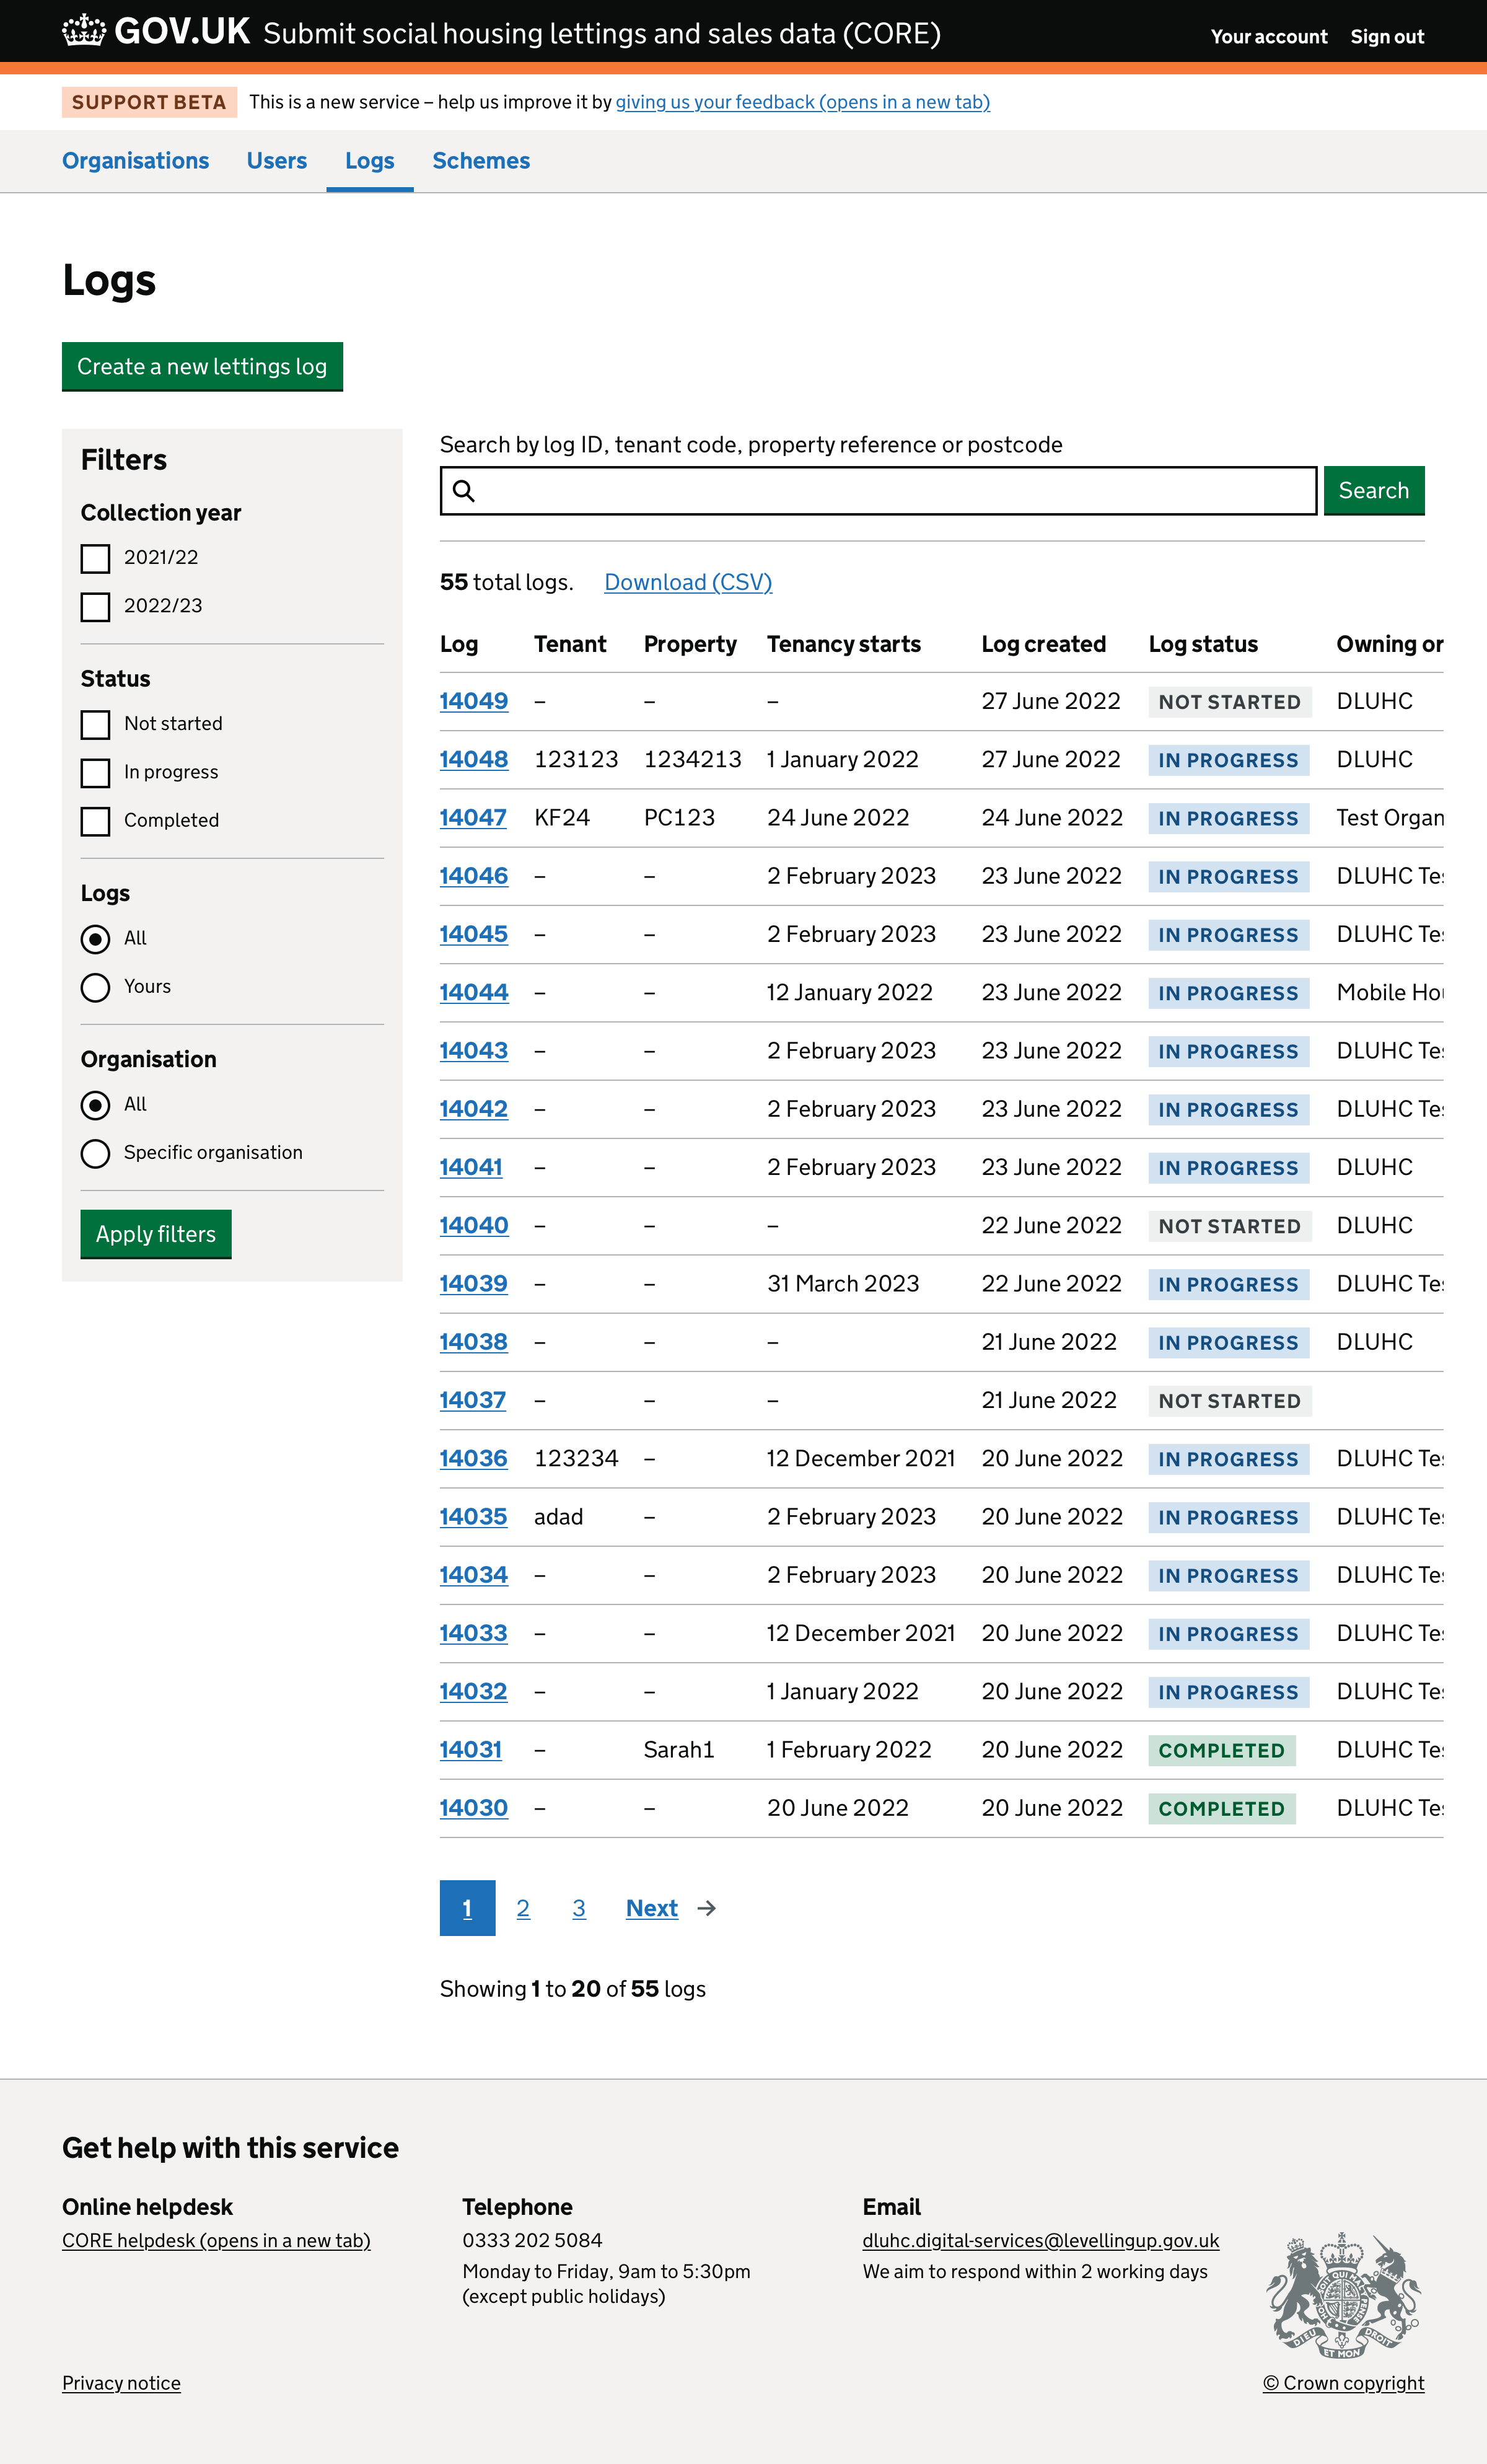Open the Schemes section
Screen dimensions: 1487x2464
481,161
